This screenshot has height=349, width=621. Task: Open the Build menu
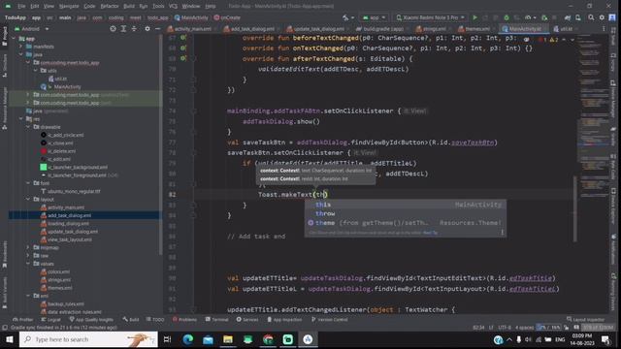(129, 6)
